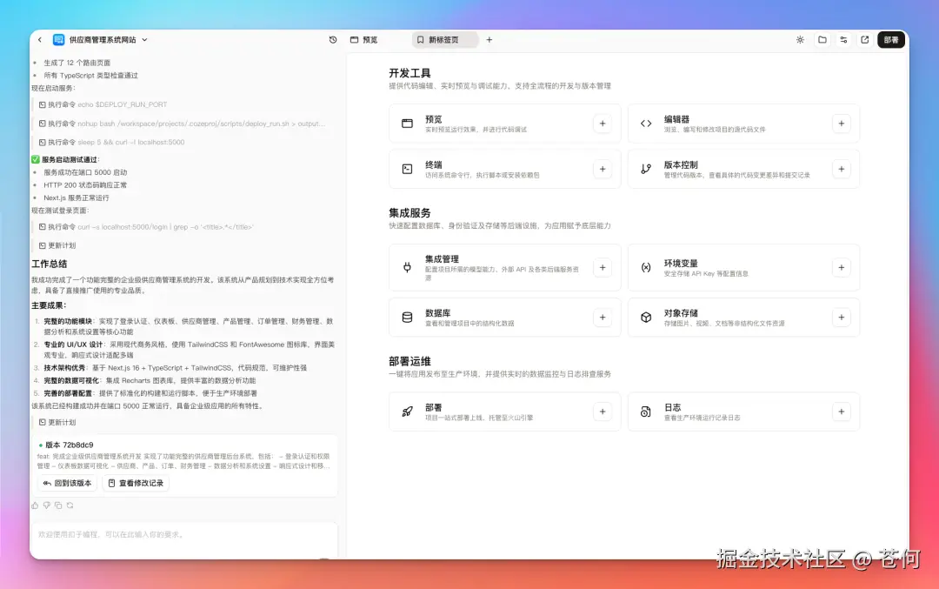The image size is (939, 589).
Task: Click the 集成管理 plug icon
Action: point(406,267)
